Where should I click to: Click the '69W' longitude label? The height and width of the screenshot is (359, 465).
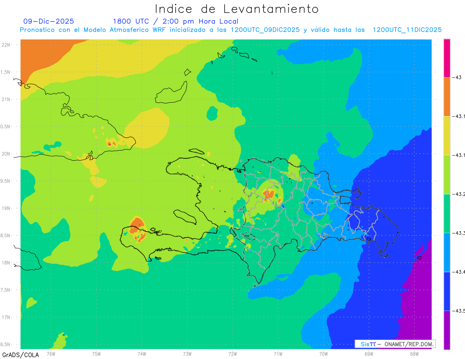click(x=369, y=354)
